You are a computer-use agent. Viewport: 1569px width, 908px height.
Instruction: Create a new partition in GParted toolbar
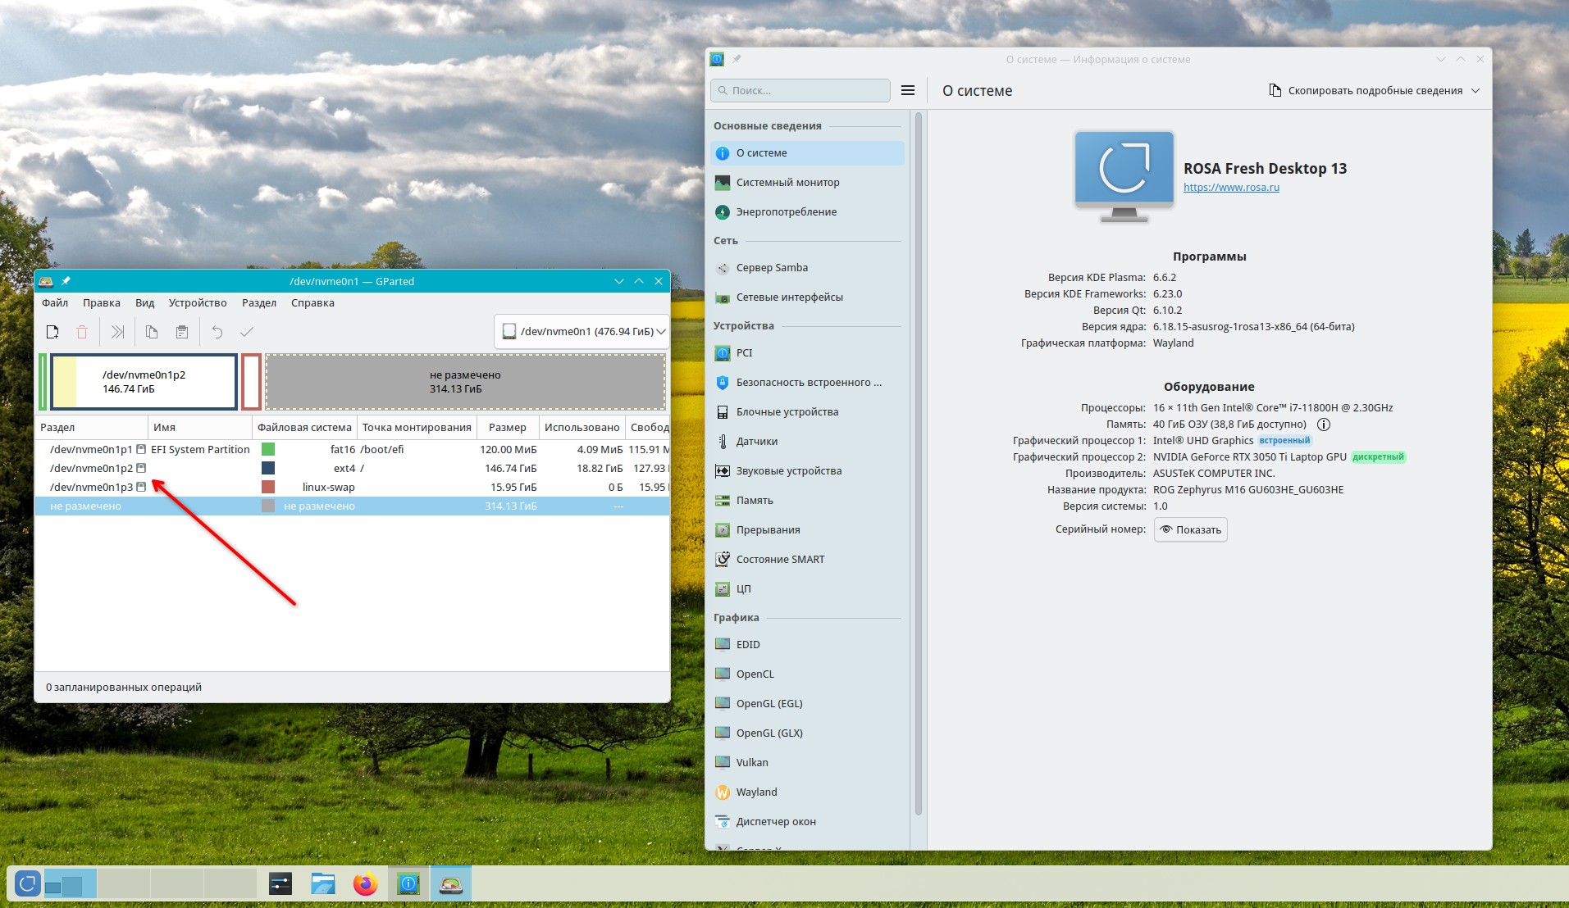[x=52, y=332]
